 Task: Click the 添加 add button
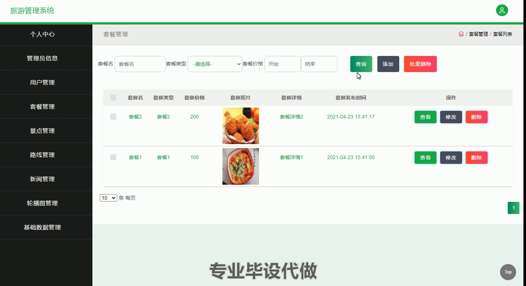coord(388,64)
